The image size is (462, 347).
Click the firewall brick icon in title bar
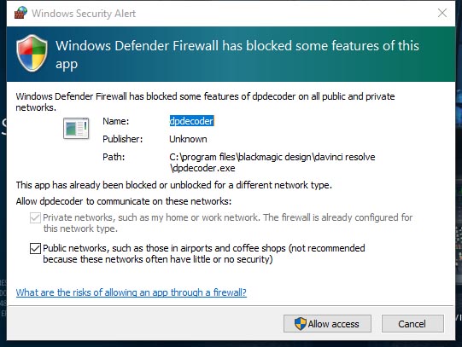20,13
